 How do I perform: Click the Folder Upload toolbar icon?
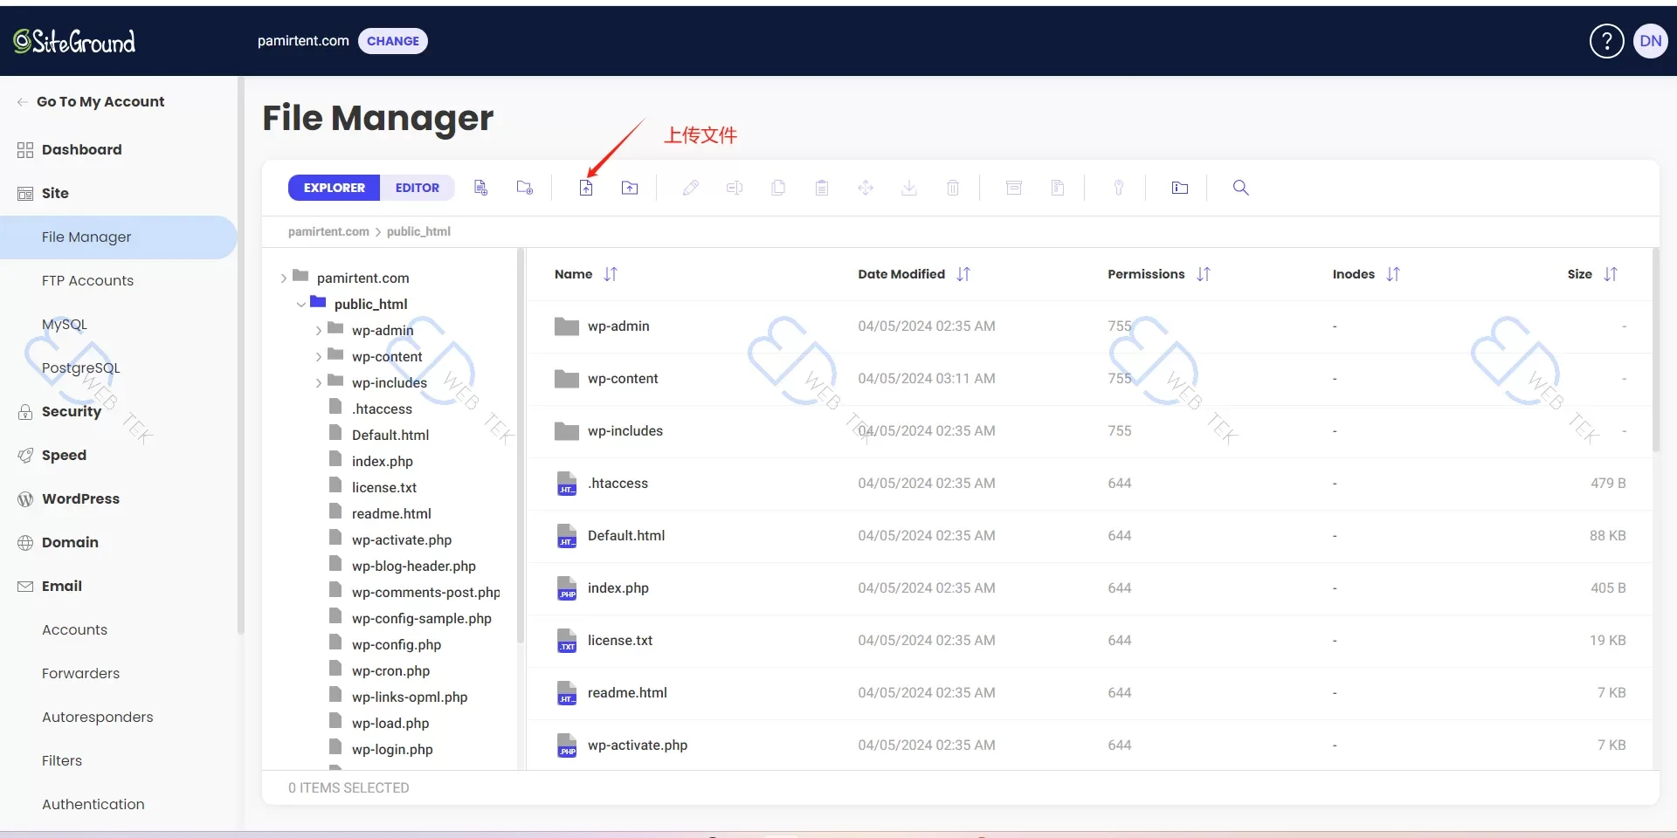(630, 188)
